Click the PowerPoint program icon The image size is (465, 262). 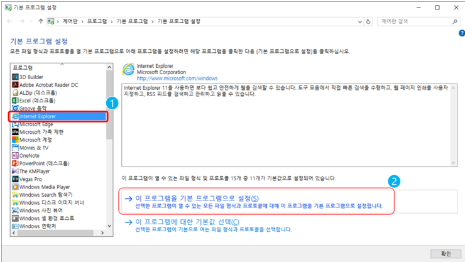[x=15, y=163]
